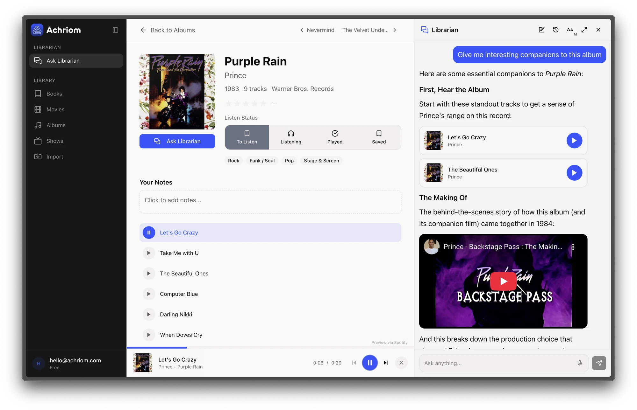This screenshot has width=637, height=410.
Task: Open Movies in the library sidebar
Action: (x=55, y=109)
